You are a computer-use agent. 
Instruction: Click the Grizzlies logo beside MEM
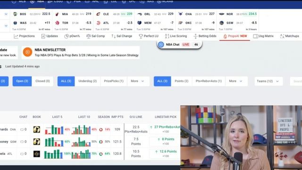click(x=140, y=23)
